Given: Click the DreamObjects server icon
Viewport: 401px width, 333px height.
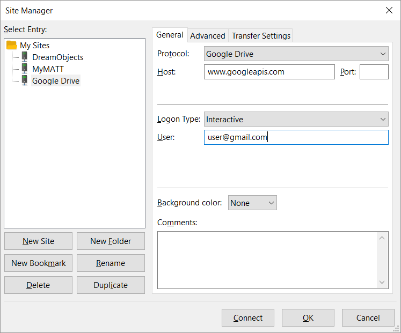Looking at the screenshot, I should [25, 57].
